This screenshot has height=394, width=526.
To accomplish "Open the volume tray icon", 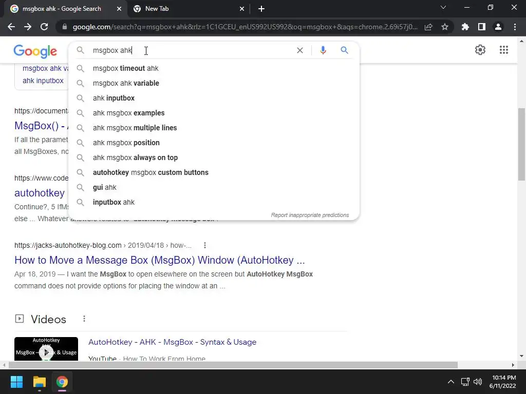I will tap(478, 382).
